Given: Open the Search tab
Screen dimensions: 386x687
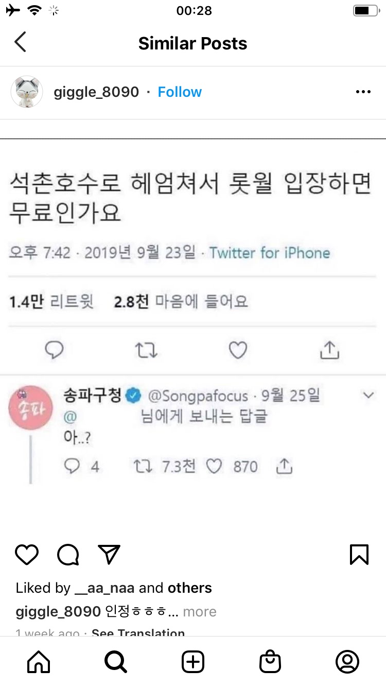Looking at the screenshot, I should tap(116, 662).
